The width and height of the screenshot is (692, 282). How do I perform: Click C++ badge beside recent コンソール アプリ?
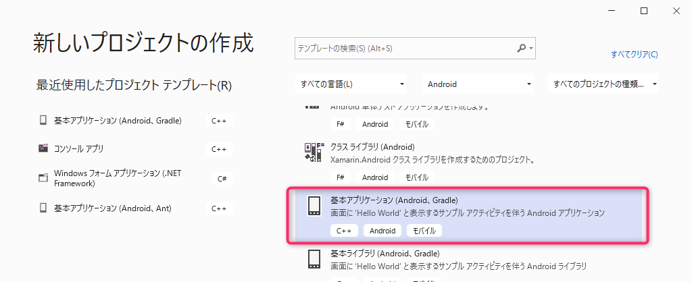(x=219, y=149)
